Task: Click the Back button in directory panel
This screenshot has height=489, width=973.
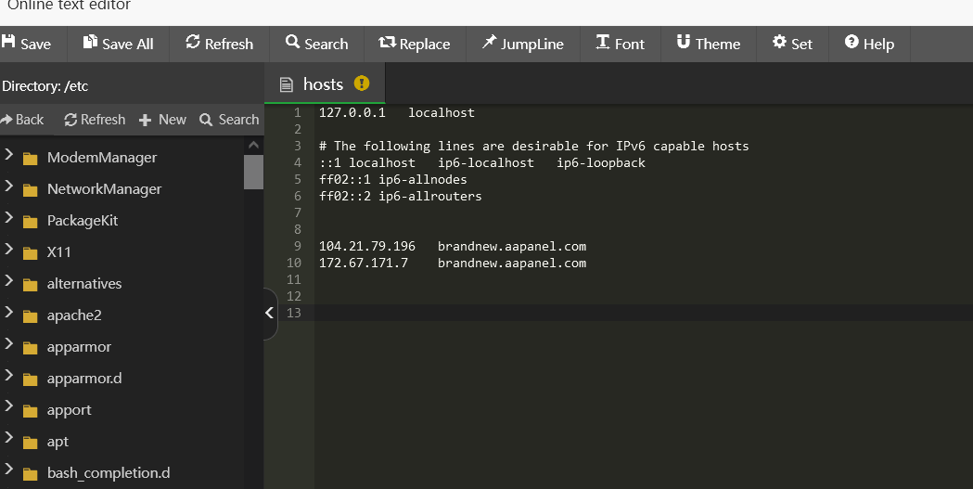Action: pos(22,120)
